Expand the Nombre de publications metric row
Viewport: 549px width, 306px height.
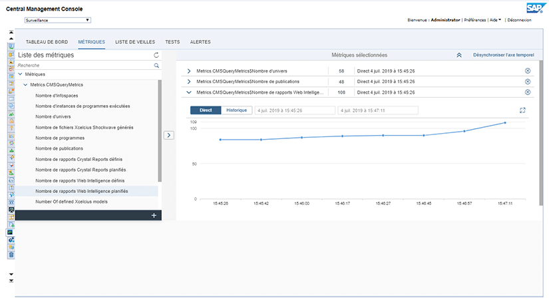click(189, 82)
